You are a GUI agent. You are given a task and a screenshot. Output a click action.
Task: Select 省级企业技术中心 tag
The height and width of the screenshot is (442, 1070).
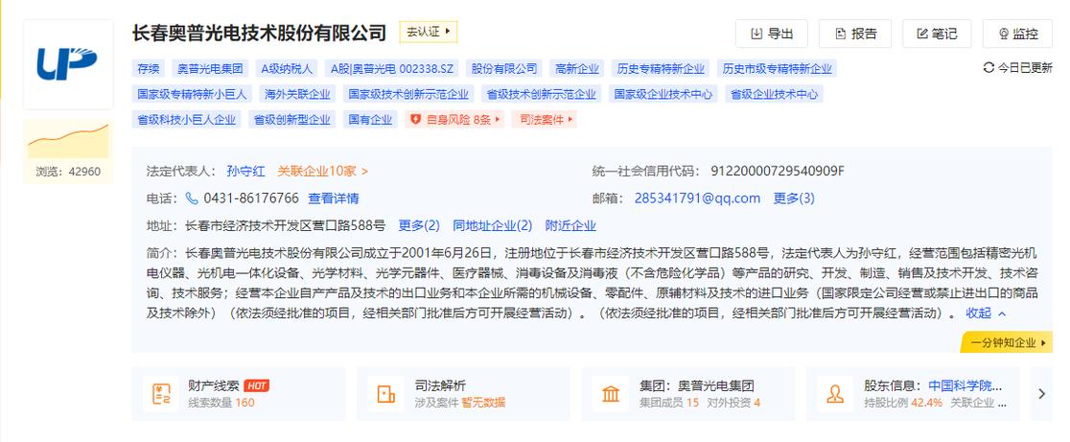[774, 94]
